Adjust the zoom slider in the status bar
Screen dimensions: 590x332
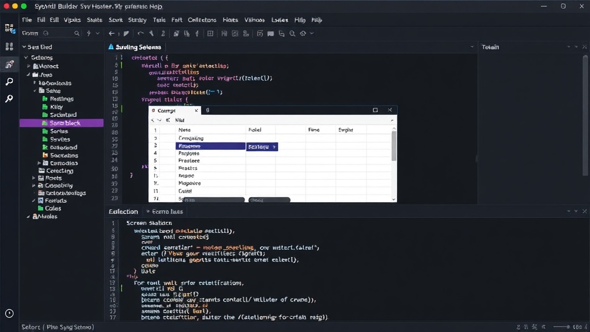[562, 327]
